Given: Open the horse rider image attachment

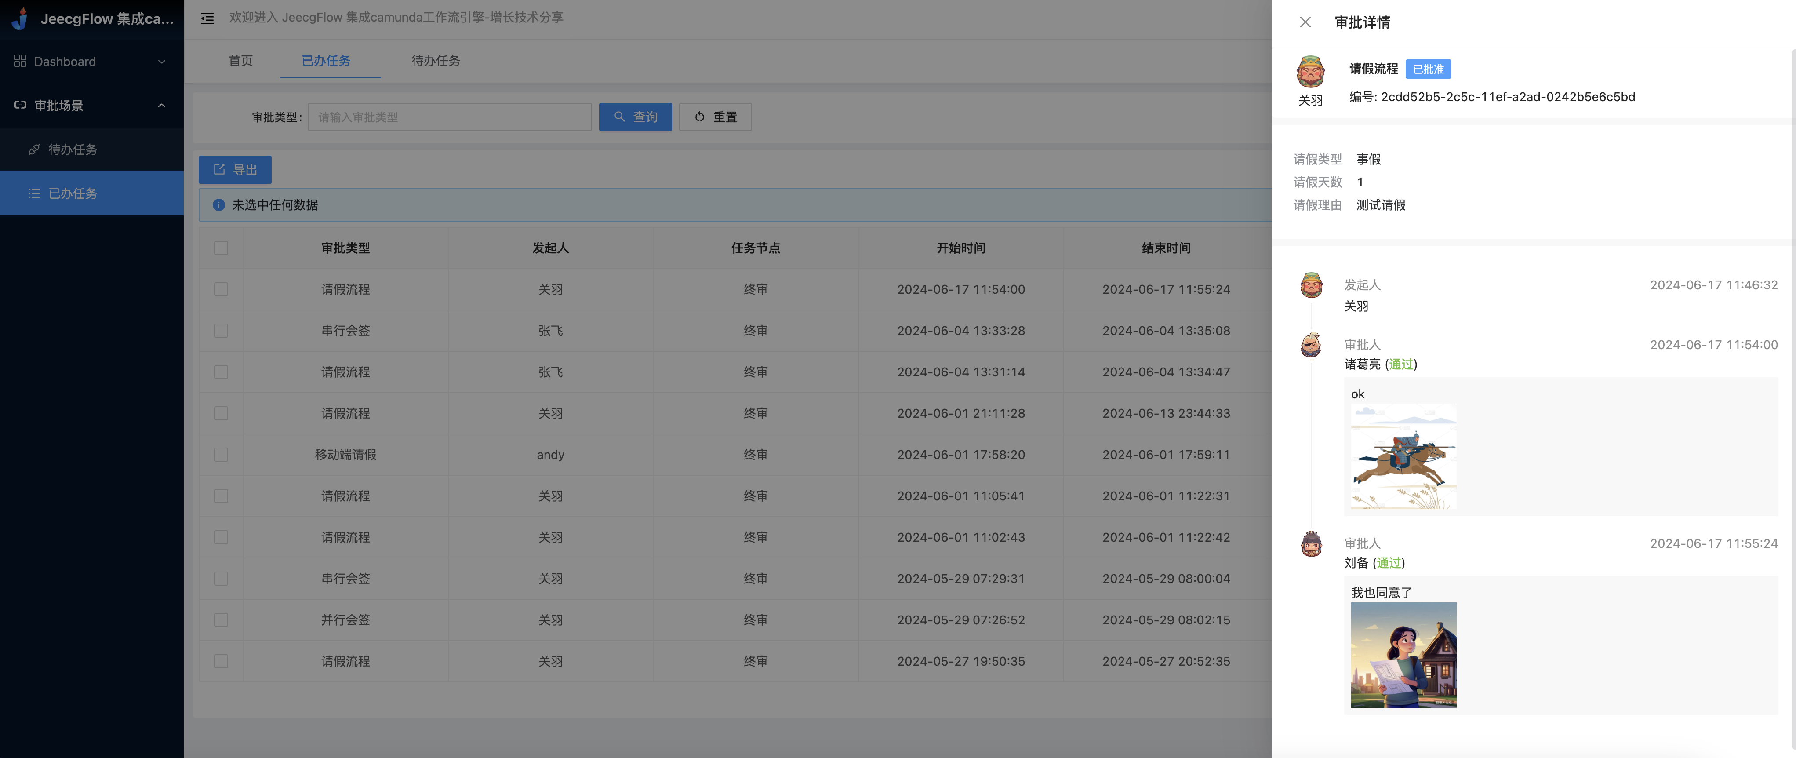Looking at the screenshot, I should click(x=1403, y=457).
